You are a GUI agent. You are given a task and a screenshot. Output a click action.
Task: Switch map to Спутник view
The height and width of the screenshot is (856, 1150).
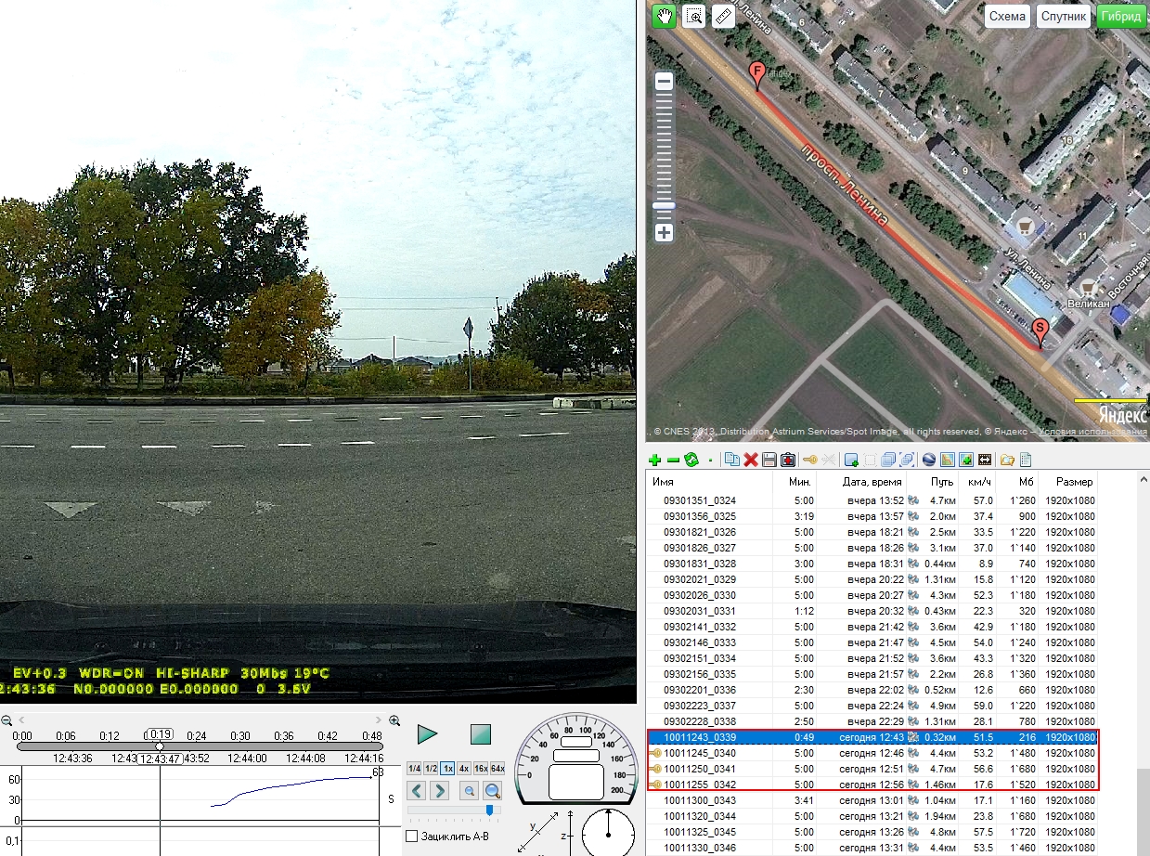tap(1064, 17)
